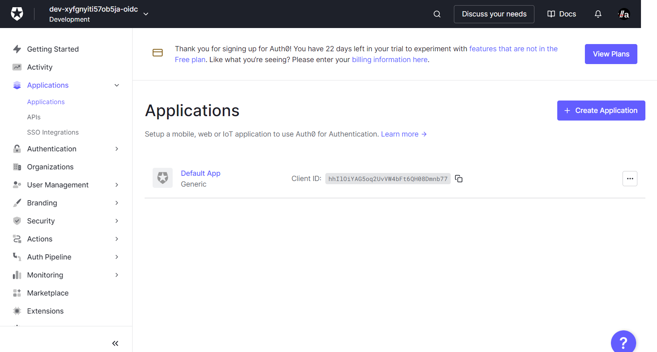
Task: Collapse the sidebar with double-chevron icon
Action: click(x=115, y=343)
